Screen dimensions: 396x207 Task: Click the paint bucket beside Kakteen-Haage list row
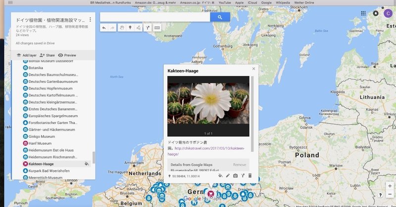[87, 164]
